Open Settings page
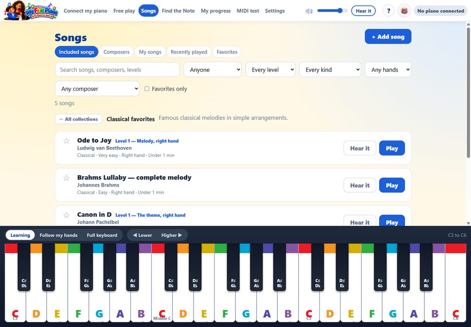 (x=275, y=11)
